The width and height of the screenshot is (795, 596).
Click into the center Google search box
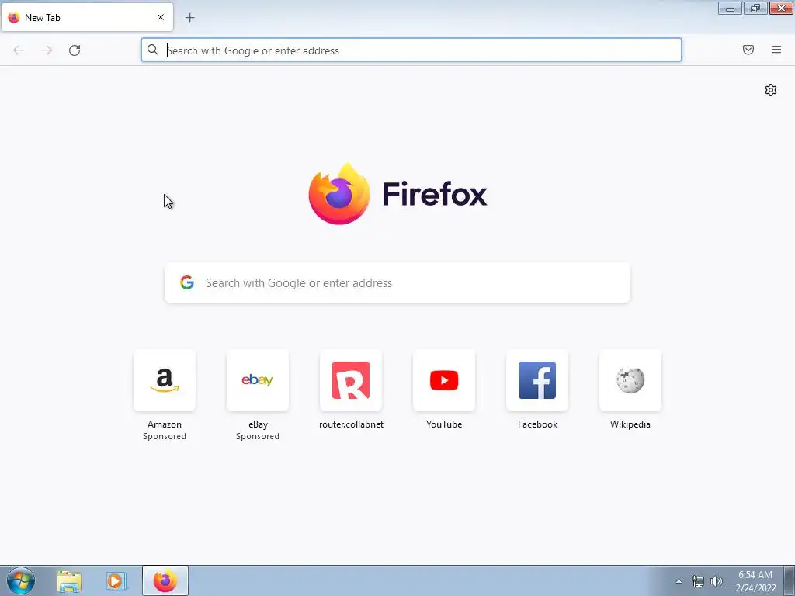tap(397, 282)
